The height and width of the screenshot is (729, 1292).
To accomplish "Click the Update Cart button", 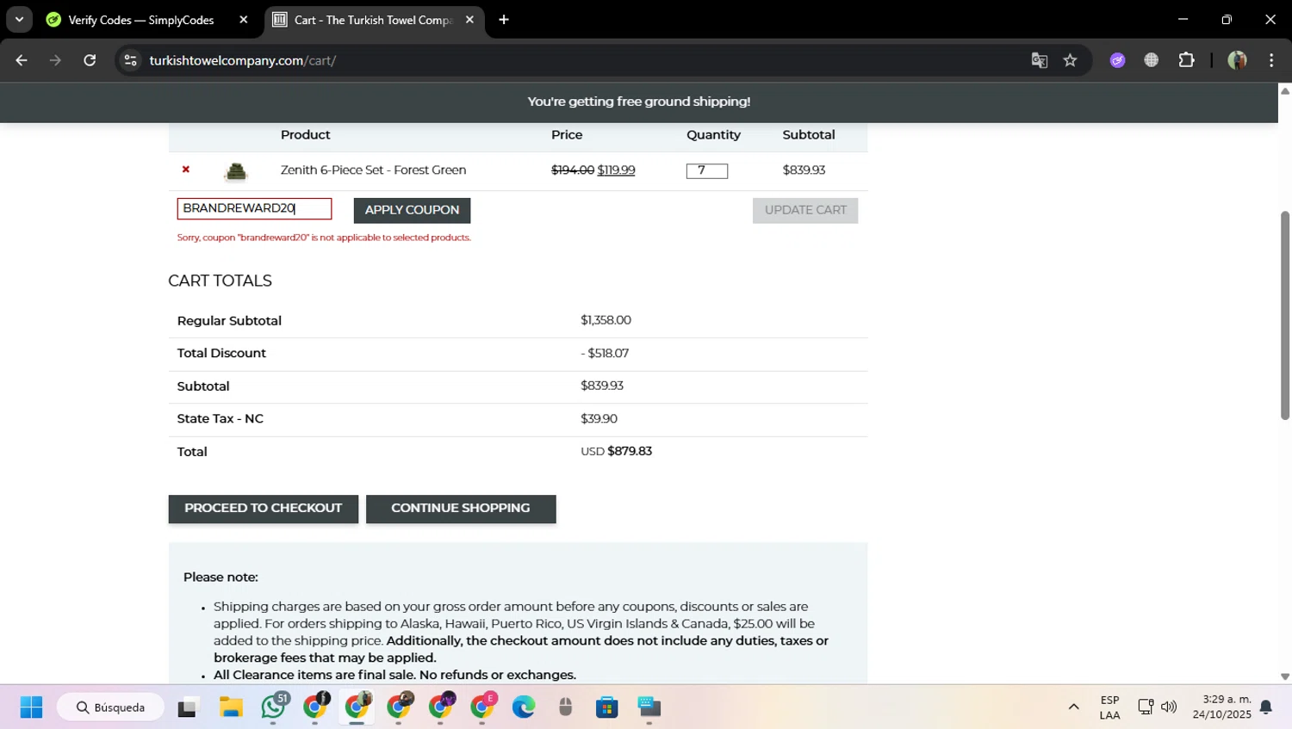I will tap(805, 210).
